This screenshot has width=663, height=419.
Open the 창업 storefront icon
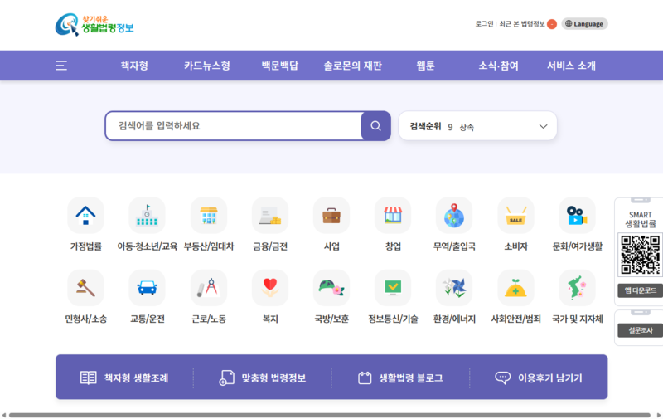click(393, 216)
